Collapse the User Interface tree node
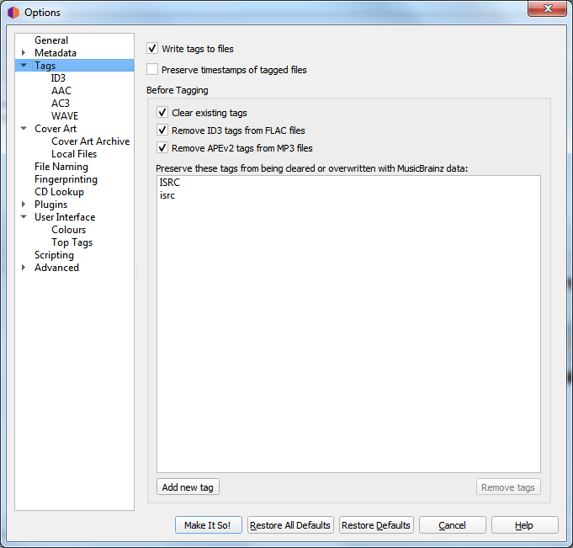This screenshot has width=573, height=548. pyautogui.click(x=24, y=216)
